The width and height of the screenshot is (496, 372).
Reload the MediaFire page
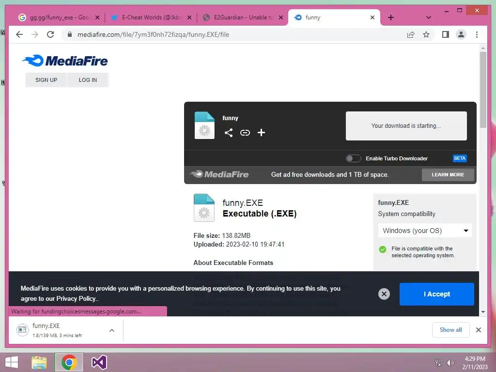tap(50, 34)
